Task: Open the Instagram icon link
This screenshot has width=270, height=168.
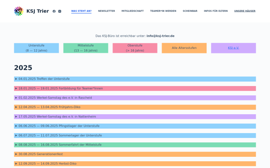Action: click(60, 11)
